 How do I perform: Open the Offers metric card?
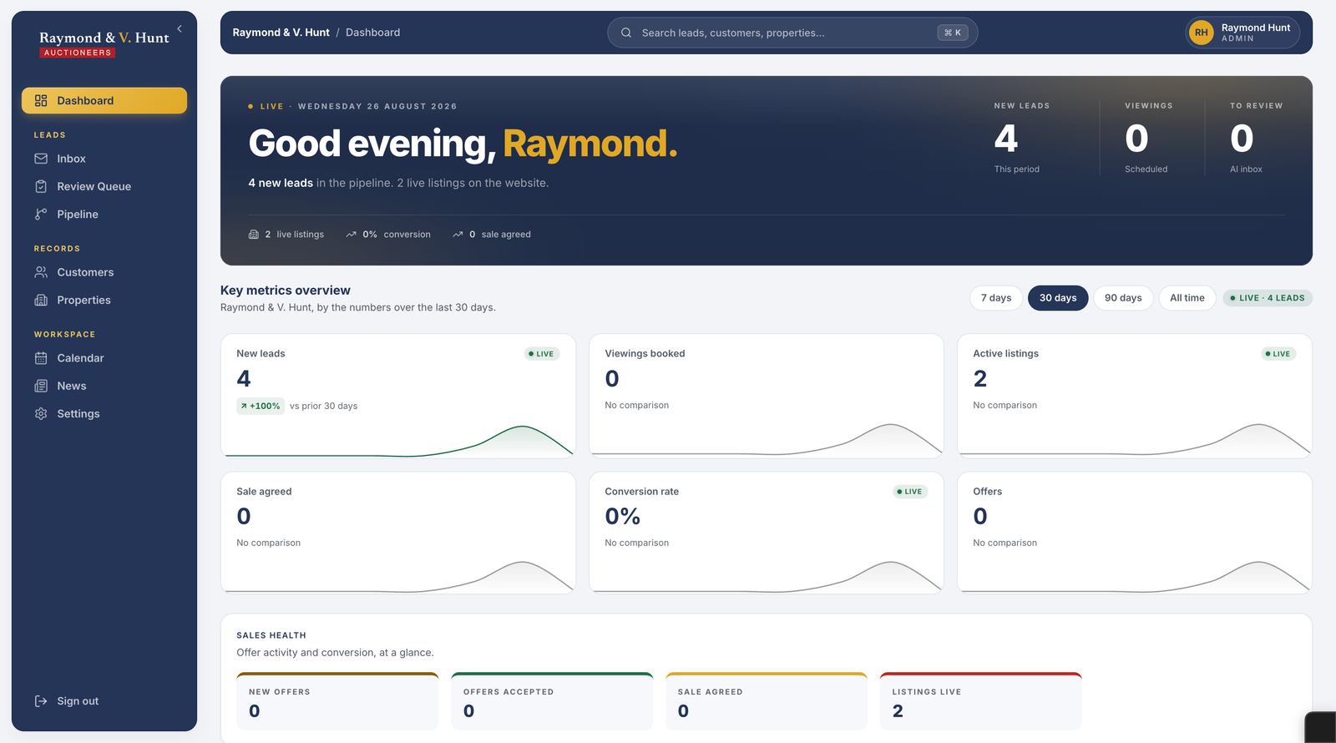pos(1135,533)
